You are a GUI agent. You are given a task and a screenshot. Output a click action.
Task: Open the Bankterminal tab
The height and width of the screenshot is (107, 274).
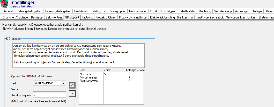point(185,17)
